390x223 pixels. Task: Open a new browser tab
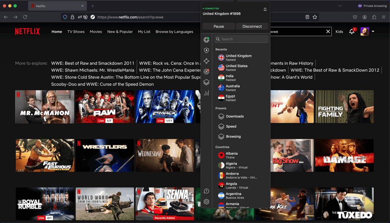click(x=93, y=6)
